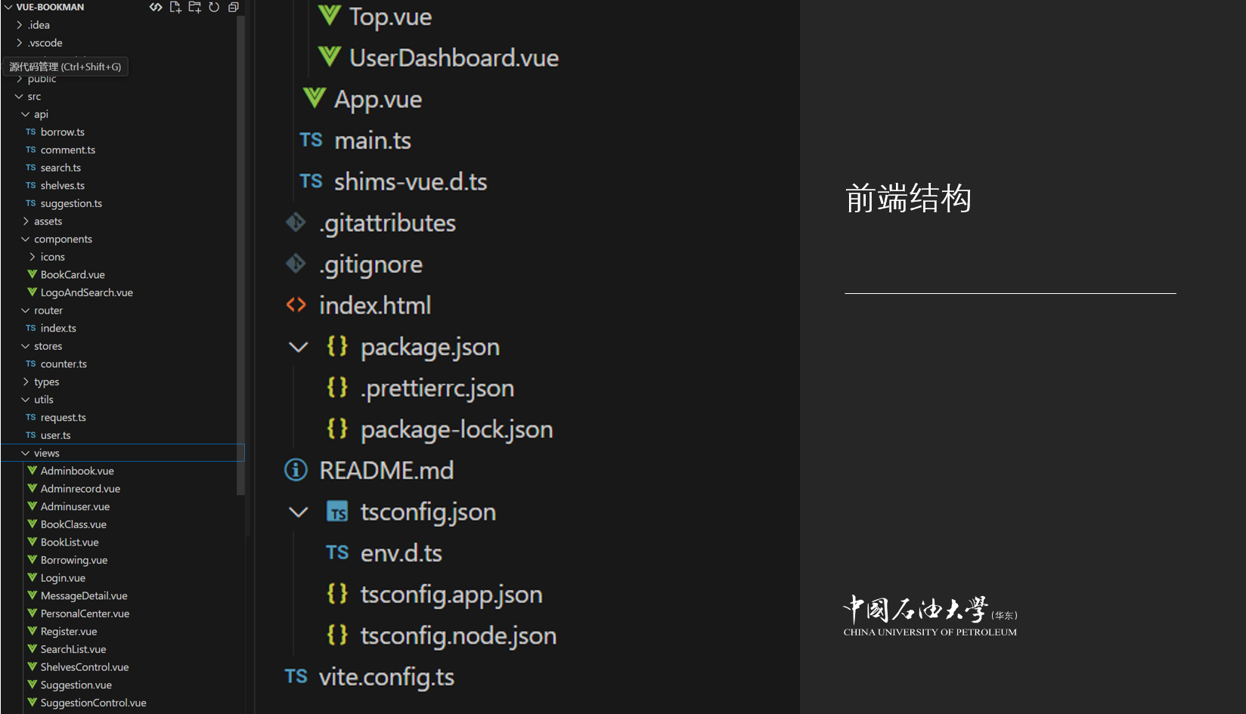Collapse the tsconfig.json nested group chevron
This screenshot has width=1246, height=714.
point(299,512)
